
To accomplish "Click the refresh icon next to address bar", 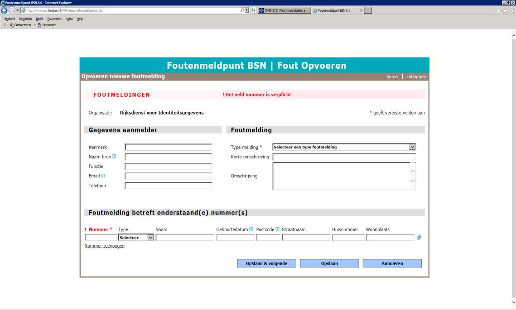I will coord(253,10).
